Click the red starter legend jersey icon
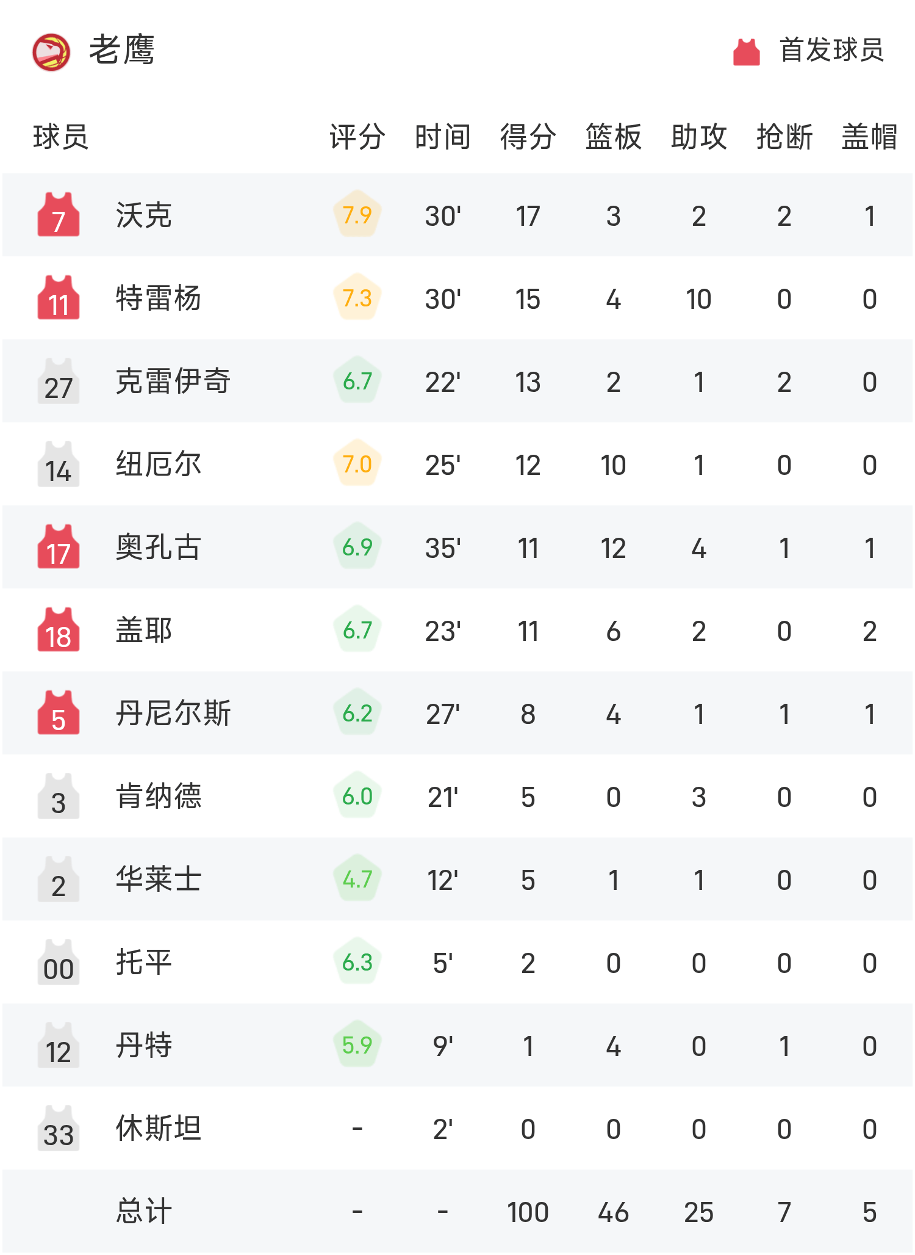Image resolution: width=915 pixels, height=1255 pixels. [x=746, y=52]
